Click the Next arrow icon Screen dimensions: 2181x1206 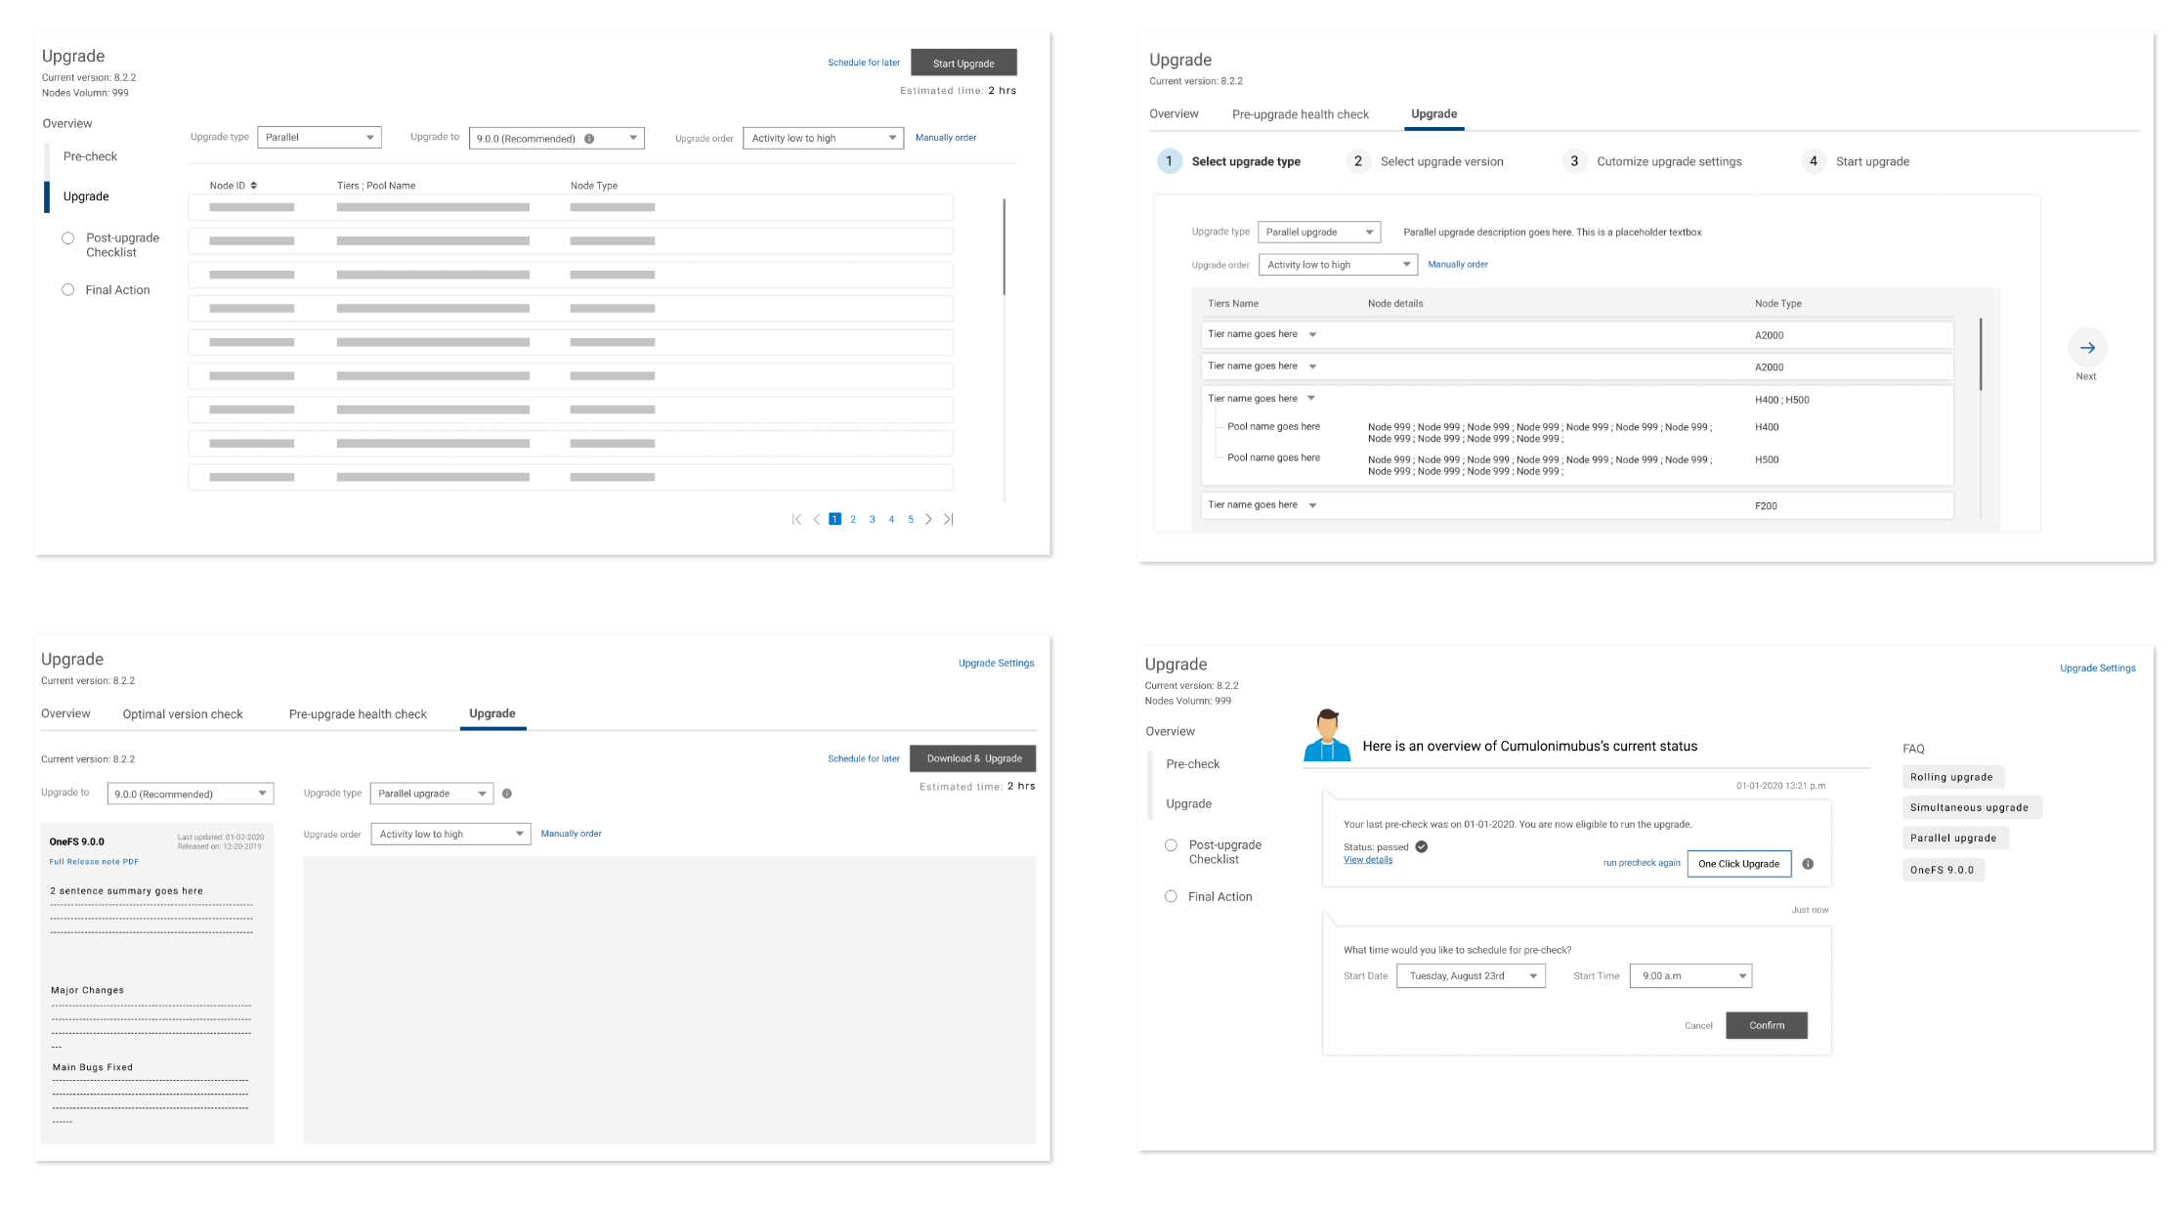click(2086, 348)
